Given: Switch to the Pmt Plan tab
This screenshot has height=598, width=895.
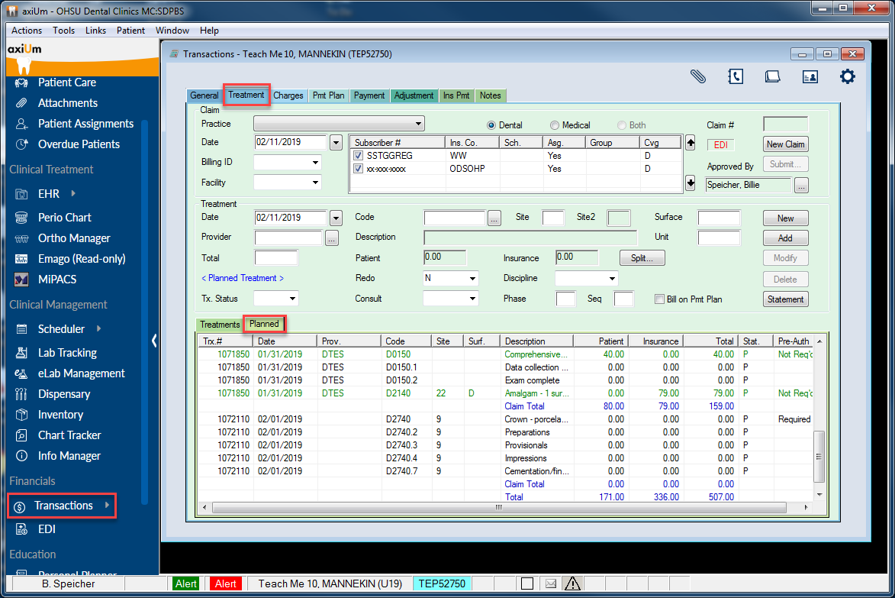Looking at the screenshot, I should (x=328, y=96).
